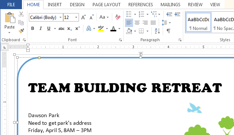Expand the borders dropdown arrow
Screen dimensions: 234x135
tap(147, 31)
